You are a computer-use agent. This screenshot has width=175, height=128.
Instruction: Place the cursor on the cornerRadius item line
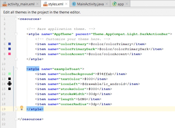coord(73,104)
